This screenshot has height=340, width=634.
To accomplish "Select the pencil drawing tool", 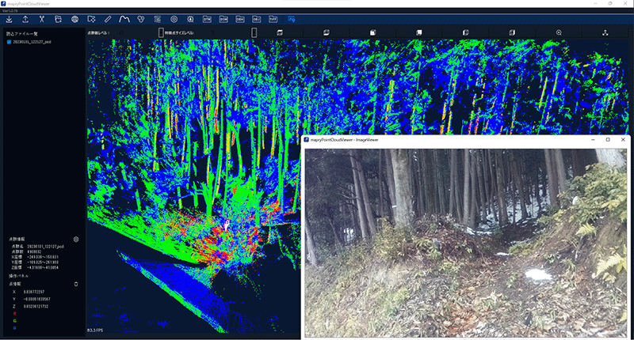I will 108,18.
